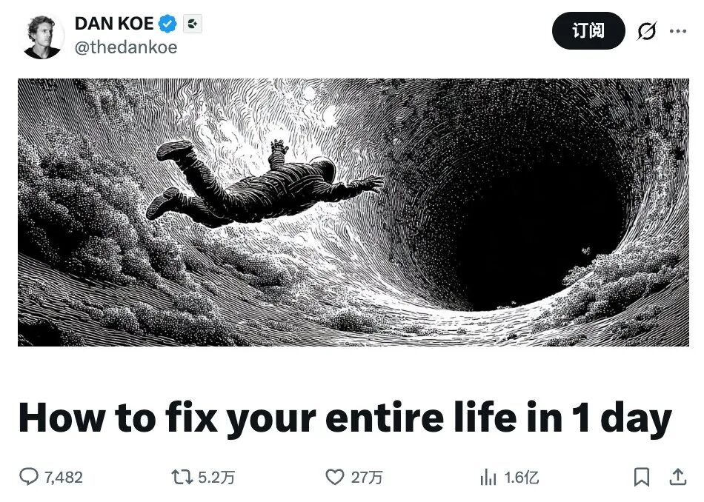Click the 27万 likes count
The height and width of the screenshot is (502, 704).
pyautogui.click(x=366, y=478)
